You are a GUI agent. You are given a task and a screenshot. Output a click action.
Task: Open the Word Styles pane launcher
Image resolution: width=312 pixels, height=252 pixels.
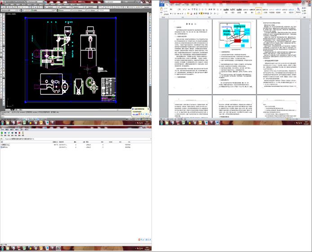(300, 17)
